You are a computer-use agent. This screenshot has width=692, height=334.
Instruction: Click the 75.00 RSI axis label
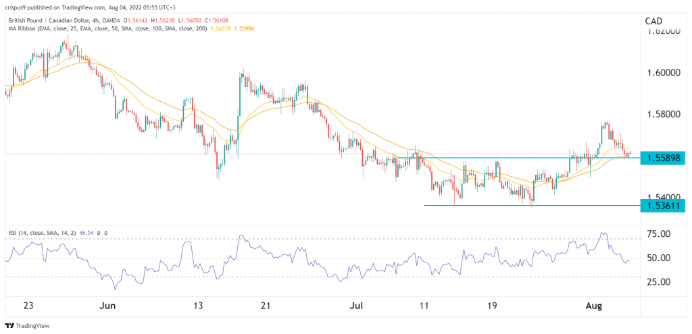click(658, 233)
